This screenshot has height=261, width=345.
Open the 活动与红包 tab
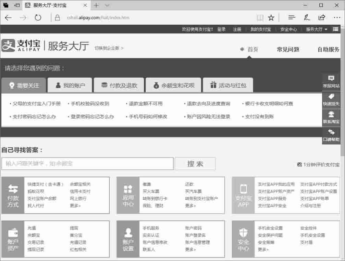click(228, 85)
